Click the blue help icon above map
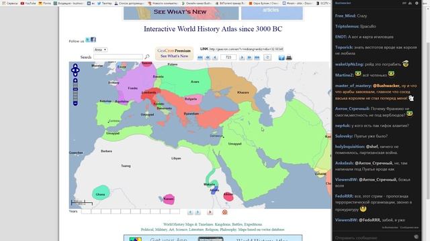Screen dimensions: 430x241 282,58
